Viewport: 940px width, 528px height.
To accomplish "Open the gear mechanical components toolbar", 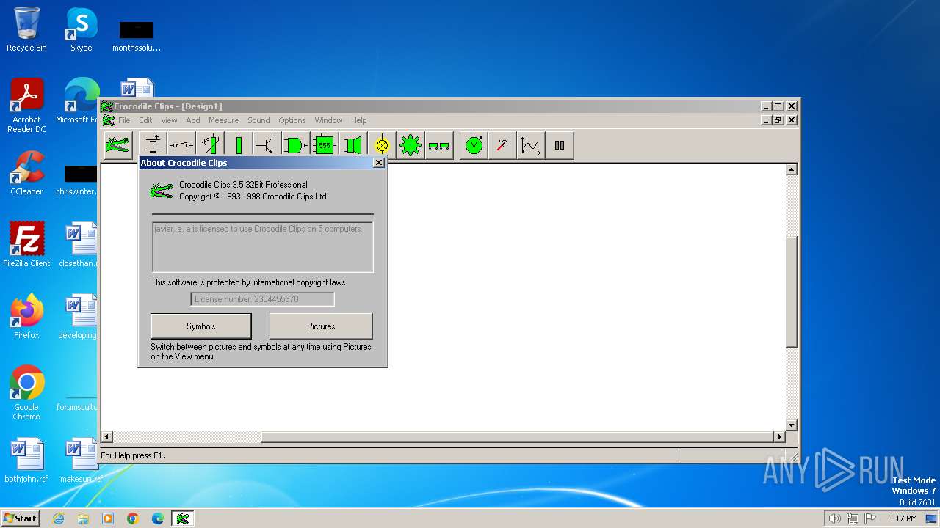I will tap(411, 145).
